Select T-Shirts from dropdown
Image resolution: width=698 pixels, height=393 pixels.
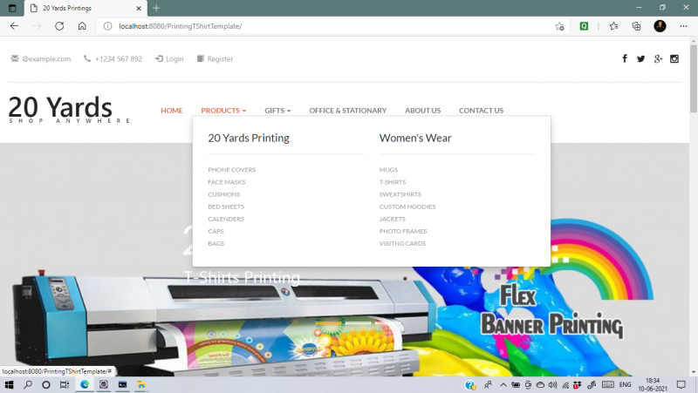click(x=392, y=182)
